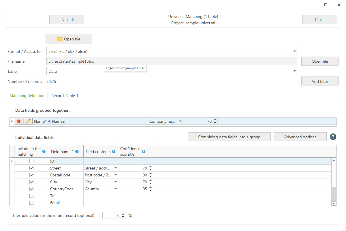
Task: Enable the ID field checkbox
Action: [31, 161]
